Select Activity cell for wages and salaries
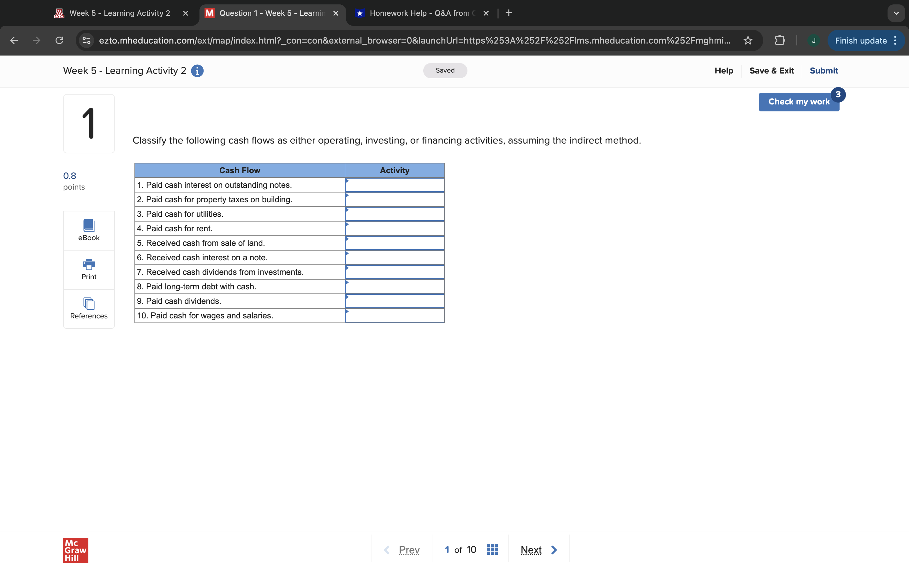Viewport: 909px width, 568px height. click(x=395, y=316)
